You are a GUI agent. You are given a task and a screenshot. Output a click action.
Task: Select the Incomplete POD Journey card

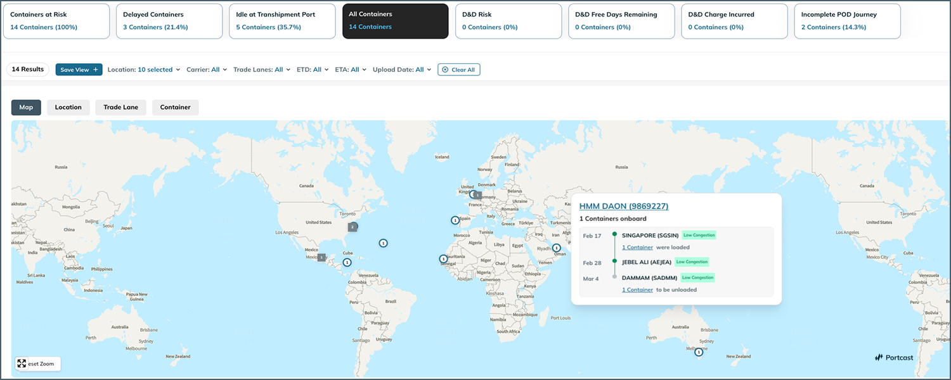tap(848, 21)
